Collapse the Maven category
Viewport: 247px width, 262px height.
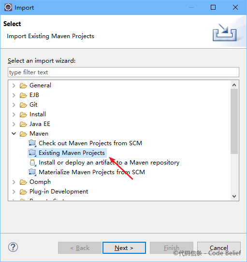pos(14,134)
